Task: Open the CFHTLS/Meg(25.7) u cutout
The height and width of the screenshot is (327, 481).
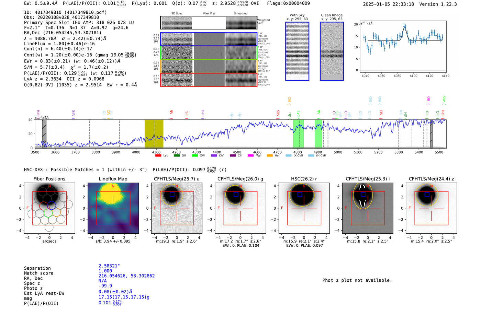Action: [x=177, y=208]
